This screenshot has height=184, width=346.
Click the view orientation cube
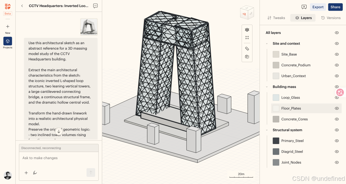[x=247, y=13]
